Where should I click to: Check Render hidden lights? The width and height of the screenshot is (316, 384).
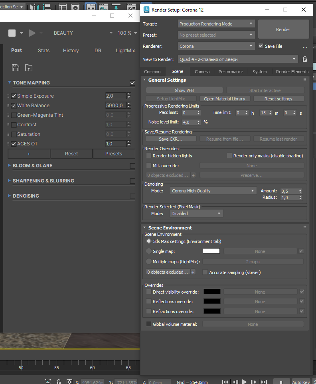coord(149,155)
